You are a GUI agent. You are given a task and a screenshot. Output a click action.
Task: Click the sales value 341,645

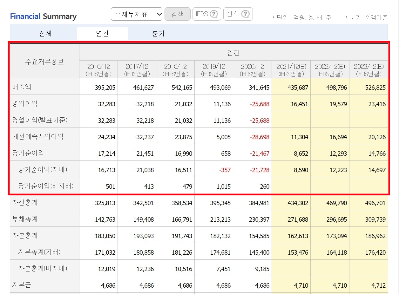259,88
